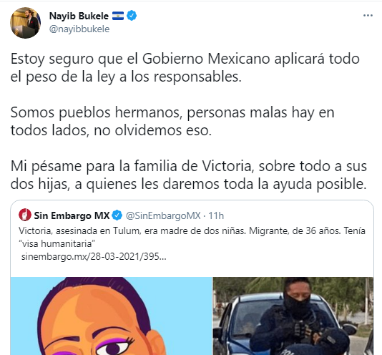Click the El Salvador flag emoji
The height and width of the screenshot is (355, 382).
(118, 16)
